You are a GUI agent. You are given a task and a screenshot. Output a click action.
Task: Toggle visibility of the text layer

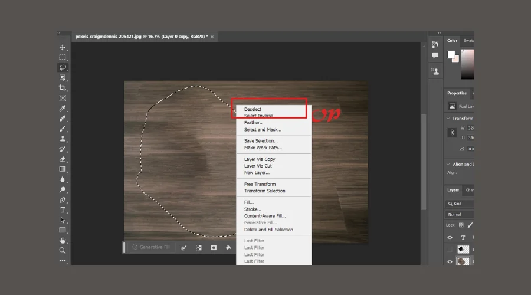tap(450, 237)
